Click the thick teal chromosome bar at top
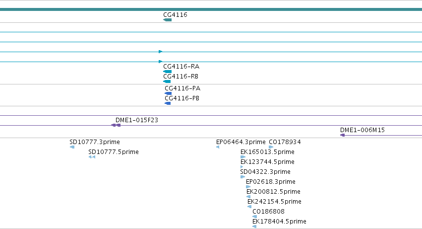The height and width of the screenshot is (229, 422). (x=211, y=9)
